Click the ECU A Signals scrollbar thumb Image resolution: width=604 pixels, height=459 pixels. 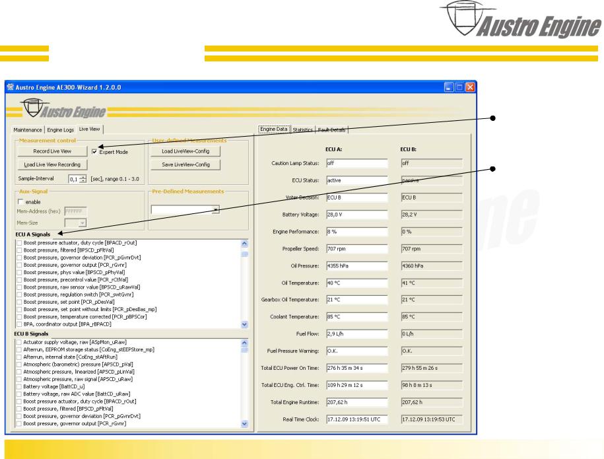click(x=244, y=254)
